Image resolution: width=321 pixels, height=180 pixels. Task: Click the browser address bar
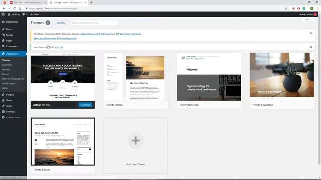pos(153,9)
